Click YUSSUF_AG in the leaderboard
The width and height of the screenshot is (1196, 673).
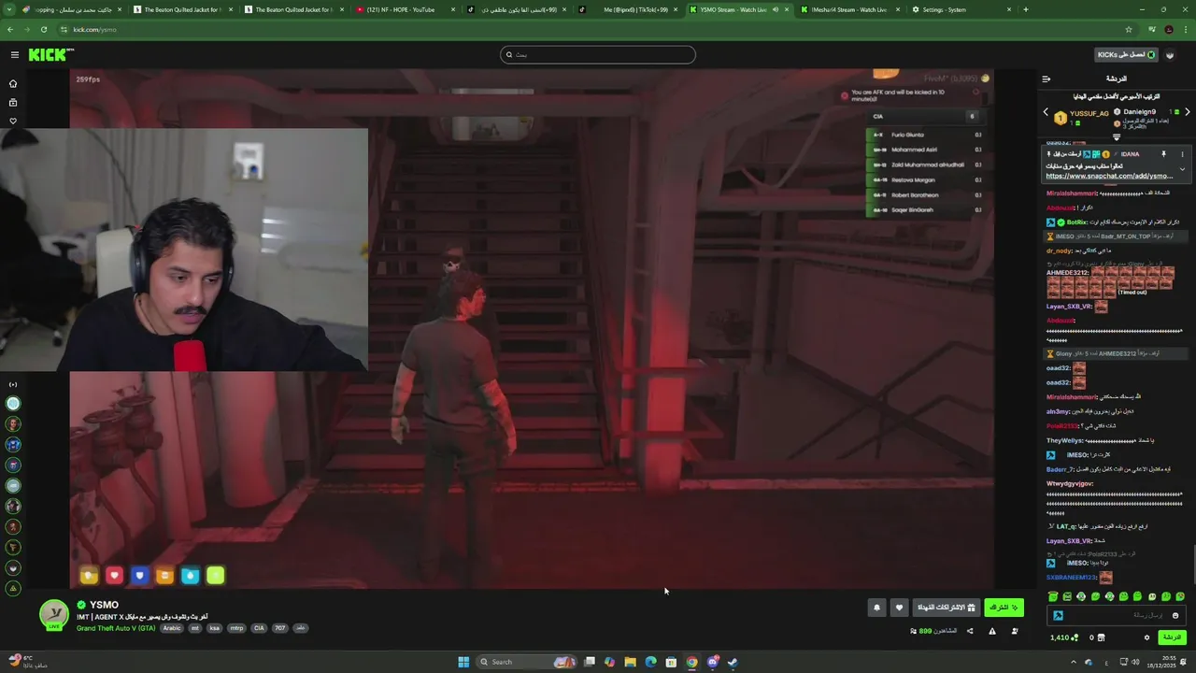[1089, 113]
